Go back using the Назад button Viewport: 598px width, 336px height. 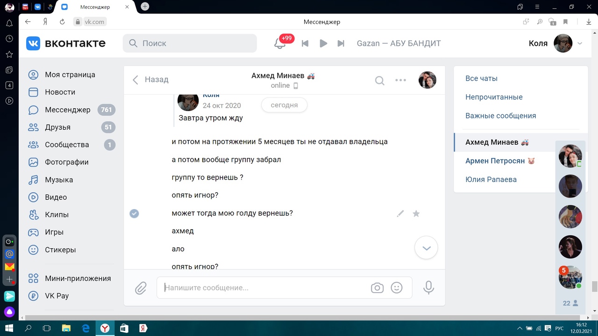pos(150,80)
